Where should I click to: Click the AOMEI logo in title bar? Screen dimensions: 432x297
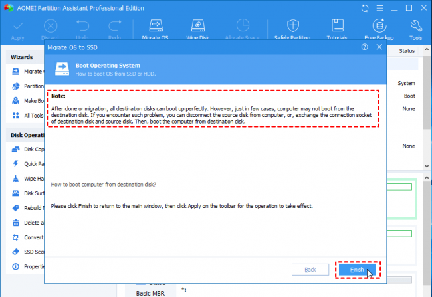[x=9, y=8]
